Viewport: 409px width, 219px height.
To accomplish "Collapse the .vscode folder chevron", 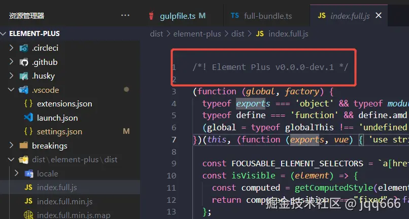I will [x=11, y=90].
